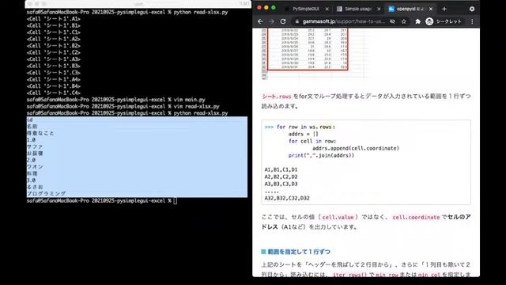Open the Chrome extensions puzzle icon

[418, 21]
